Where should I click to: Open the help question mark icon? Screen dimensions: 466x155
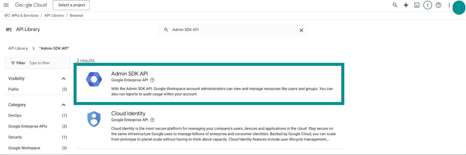point(438,5)
